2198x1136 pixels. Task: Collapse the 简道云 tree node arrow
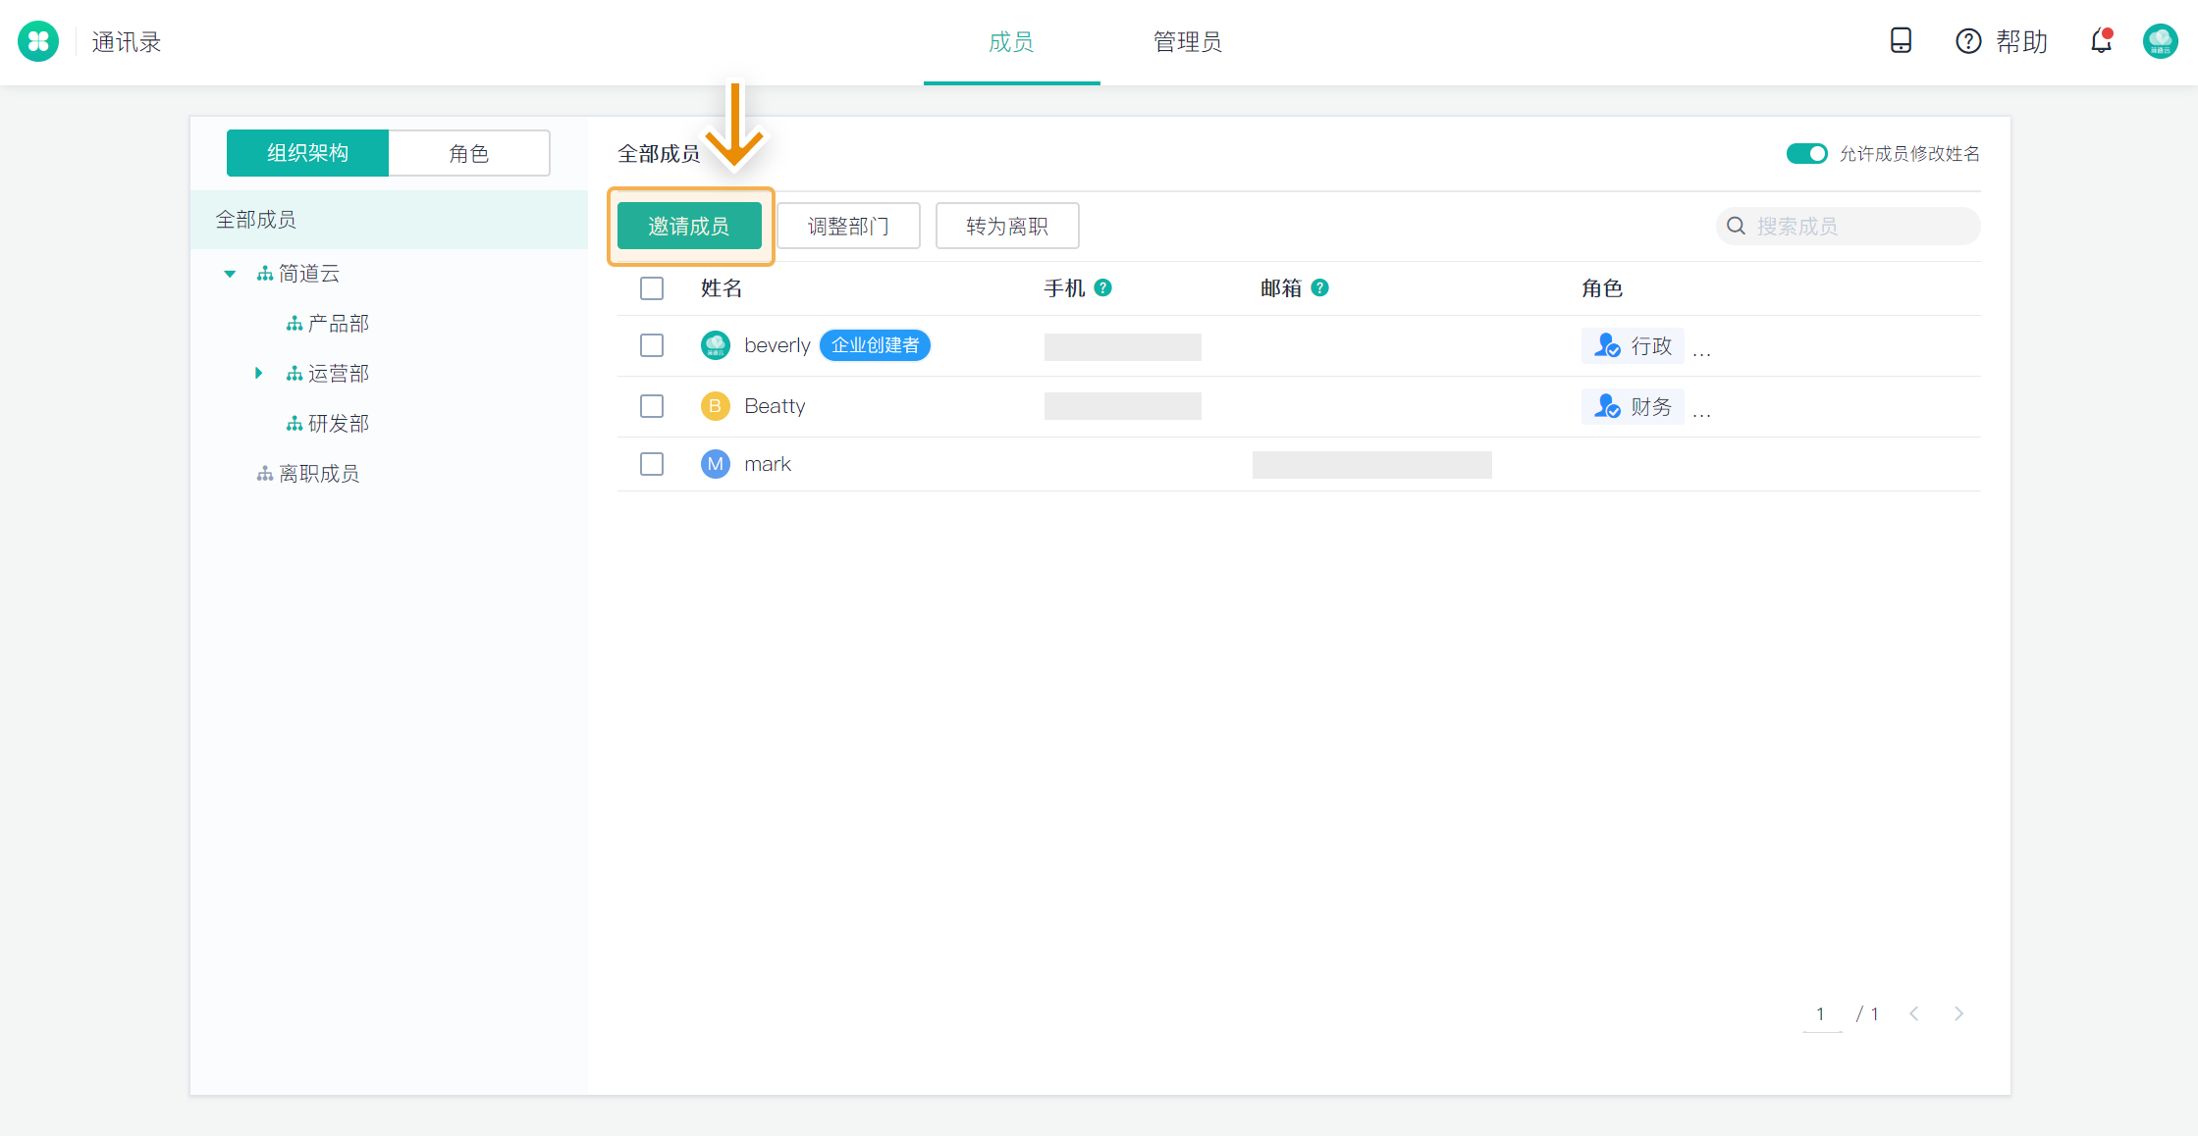230,274
